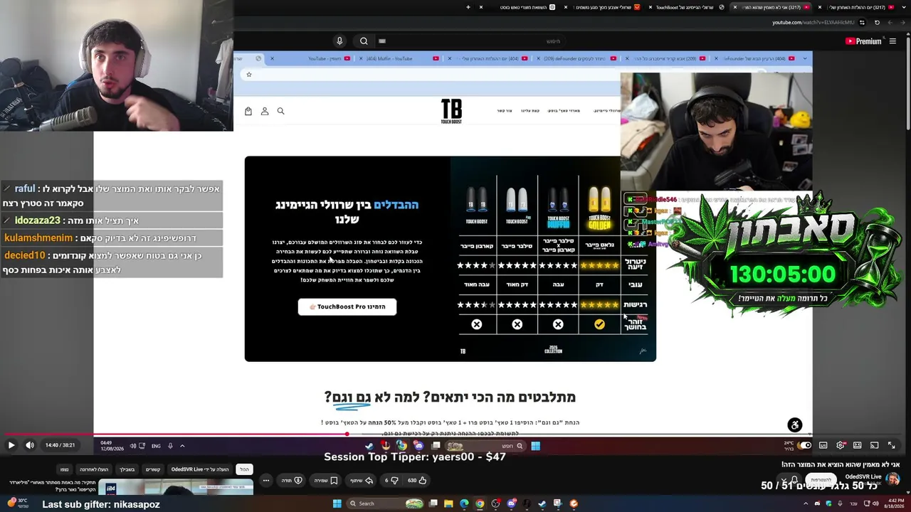This screenshot has width=911, height=512.
Task: Click chat username 'decied10'
Action: (25, 255)
